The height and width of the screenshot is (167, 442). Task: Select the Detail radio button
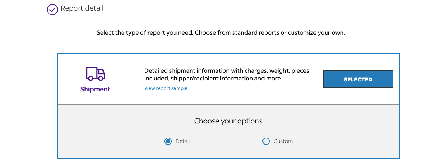click(x=168, y=141)
